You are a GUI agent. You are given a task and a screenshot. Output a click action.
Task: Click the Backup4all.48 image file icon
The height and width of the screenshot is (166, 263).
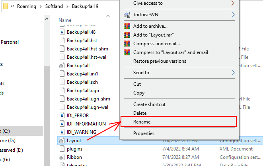[x=62, y=32]
